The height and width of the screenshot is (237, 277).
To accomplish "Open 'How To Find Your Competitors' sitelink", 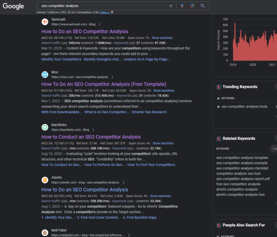I will (152, 165).
